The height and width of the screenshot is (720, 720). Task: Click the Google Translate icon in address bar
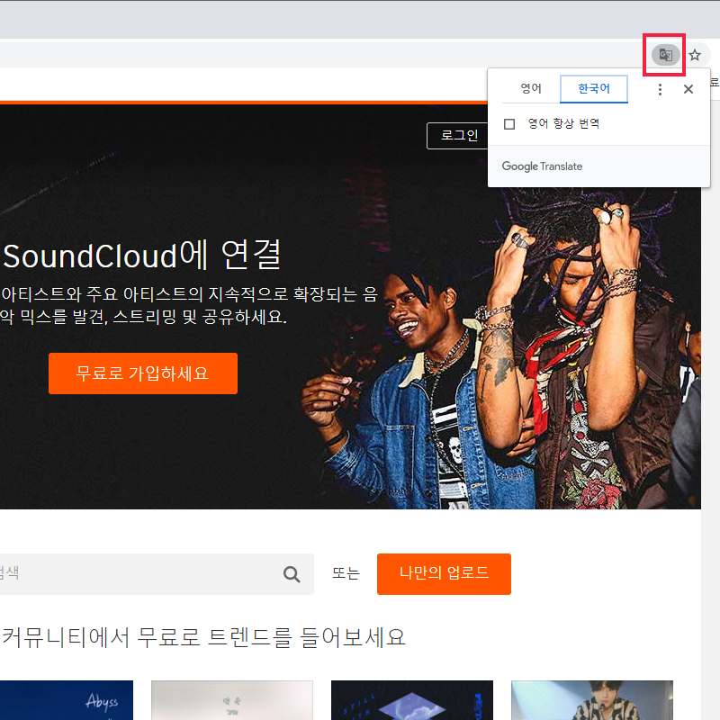pyautogui.click(x=665, y=55)
